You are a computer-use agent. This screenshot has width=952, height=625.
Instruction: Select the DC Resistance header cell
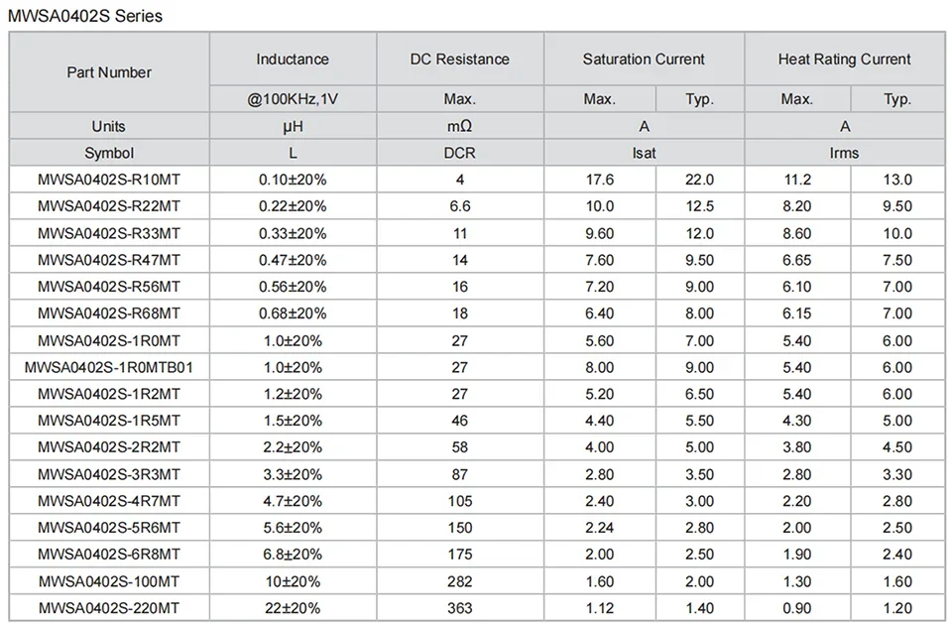pos(459,60)
